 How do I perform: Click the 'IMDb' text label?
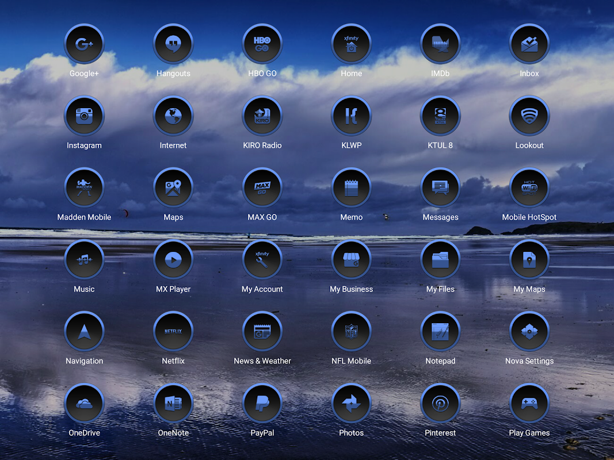coord(440,74)
